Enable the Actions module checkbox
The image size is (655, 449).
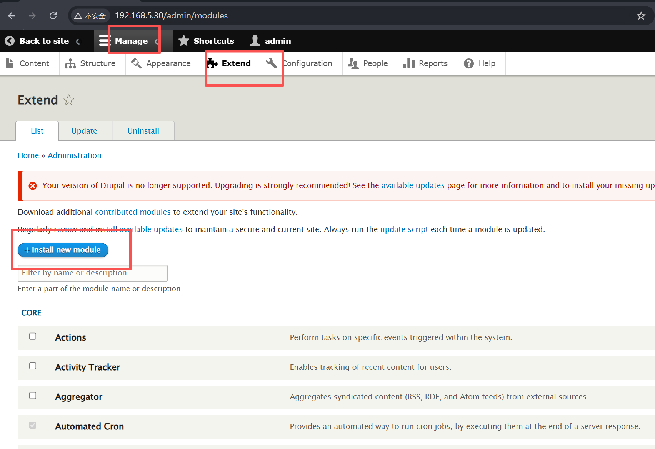click(x=33, y=336)
